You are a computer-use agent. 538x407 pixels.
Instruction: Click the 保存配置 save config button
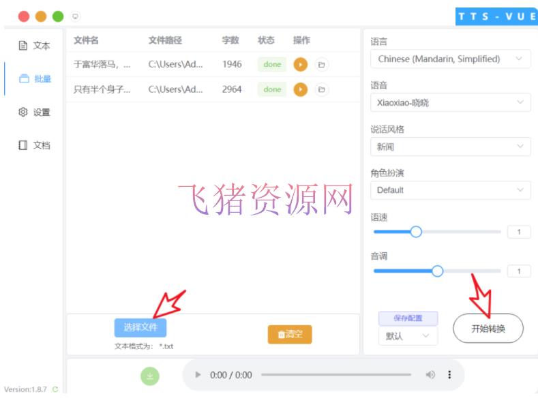pyautogui.click(x=408, y=318)
